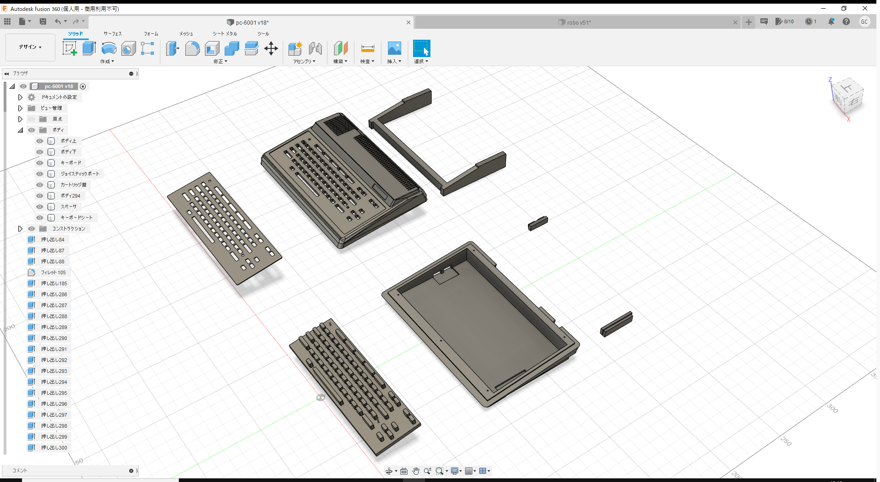This screenshot has width=880, height=482.
Task: Activate the Pan tool in bottom navigation
Action: coord(416,471)
